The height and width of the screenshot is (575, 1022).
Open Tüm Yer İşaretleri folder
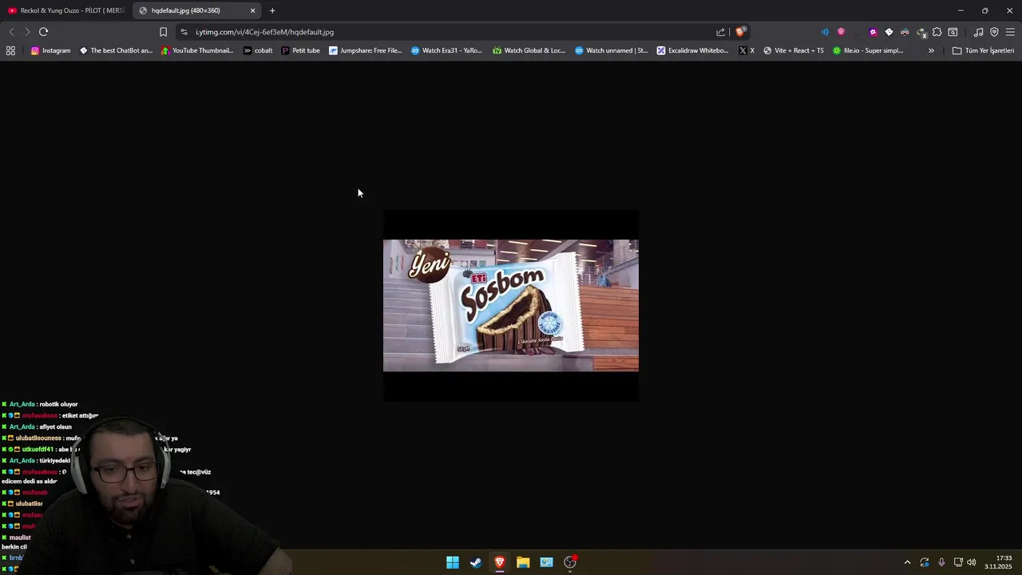[983, 50]
